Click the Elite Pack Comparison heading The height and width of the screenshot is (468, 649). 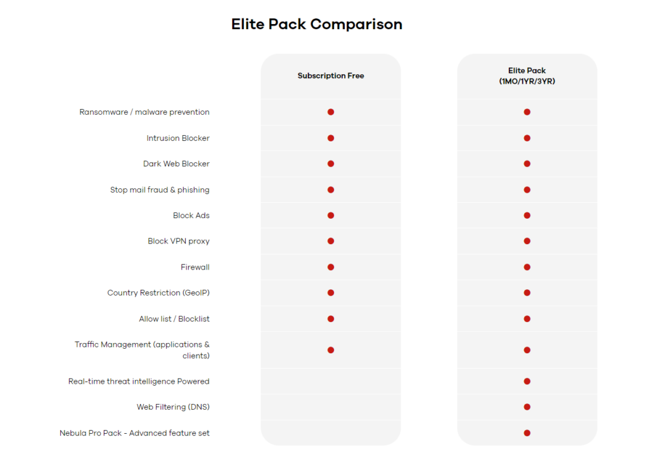pyautogui.click(x=316, y=25)
